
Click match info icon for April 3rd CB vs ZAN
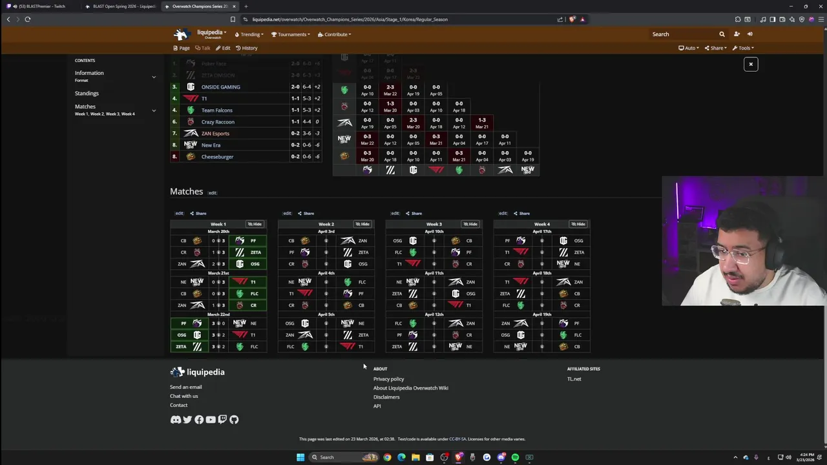tap(326, 241)
